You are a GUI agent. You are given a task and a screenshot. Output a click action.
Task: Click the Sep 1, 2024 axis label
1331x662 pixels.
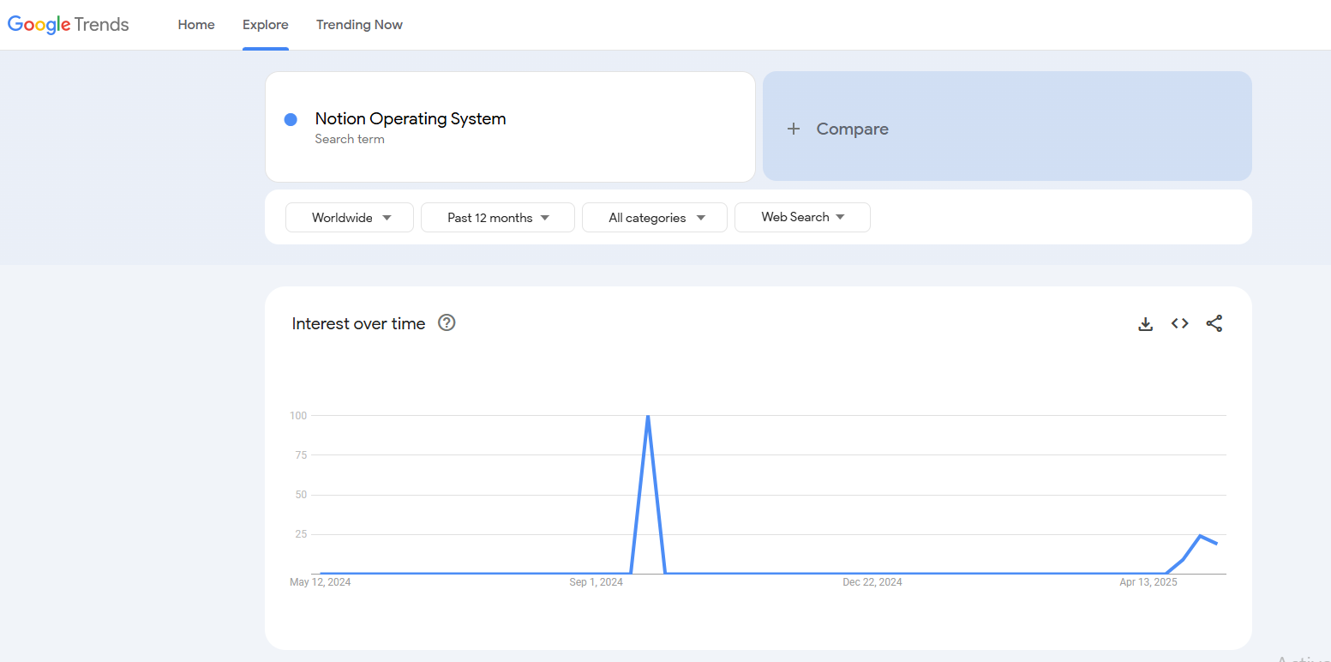[x=597, y=582]
